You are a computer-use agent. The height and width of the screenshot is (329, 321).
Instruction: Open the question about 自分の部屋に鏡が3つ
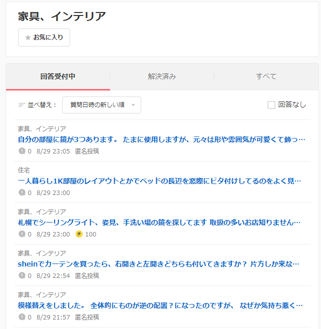[x=161, y=139]
